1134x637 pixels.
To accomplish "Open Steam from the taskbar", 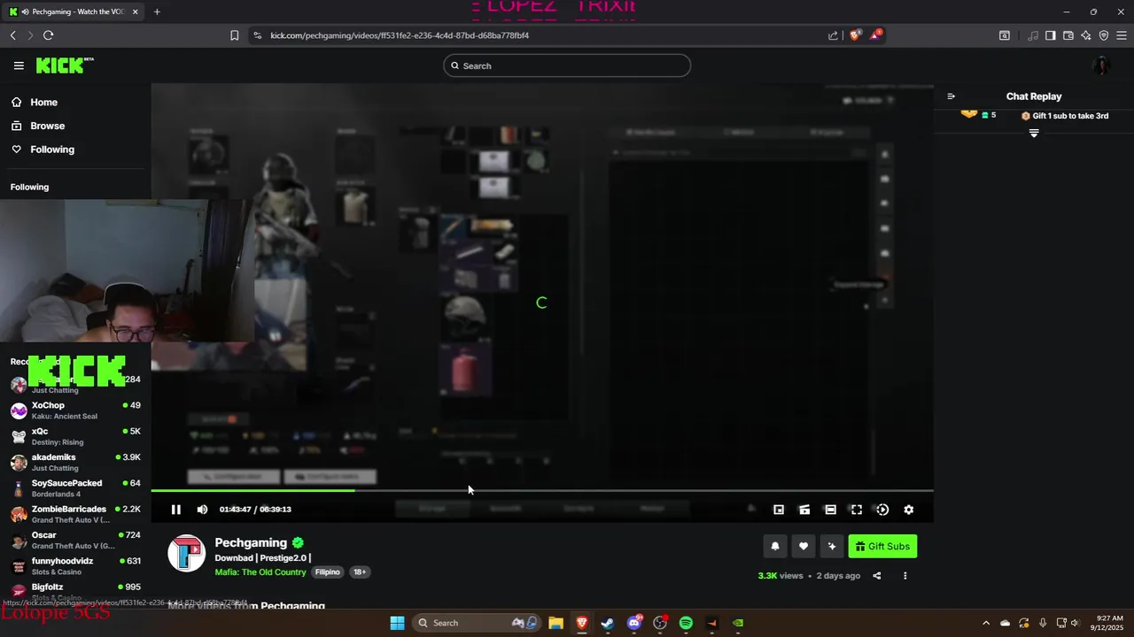I will [x=608, y=623].
